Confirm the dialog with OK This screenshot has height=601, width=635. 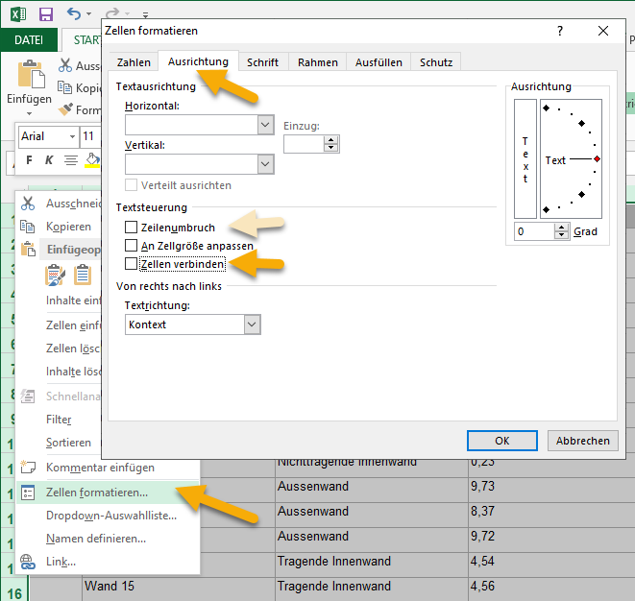pyautogui.click(x=501, y=441)
